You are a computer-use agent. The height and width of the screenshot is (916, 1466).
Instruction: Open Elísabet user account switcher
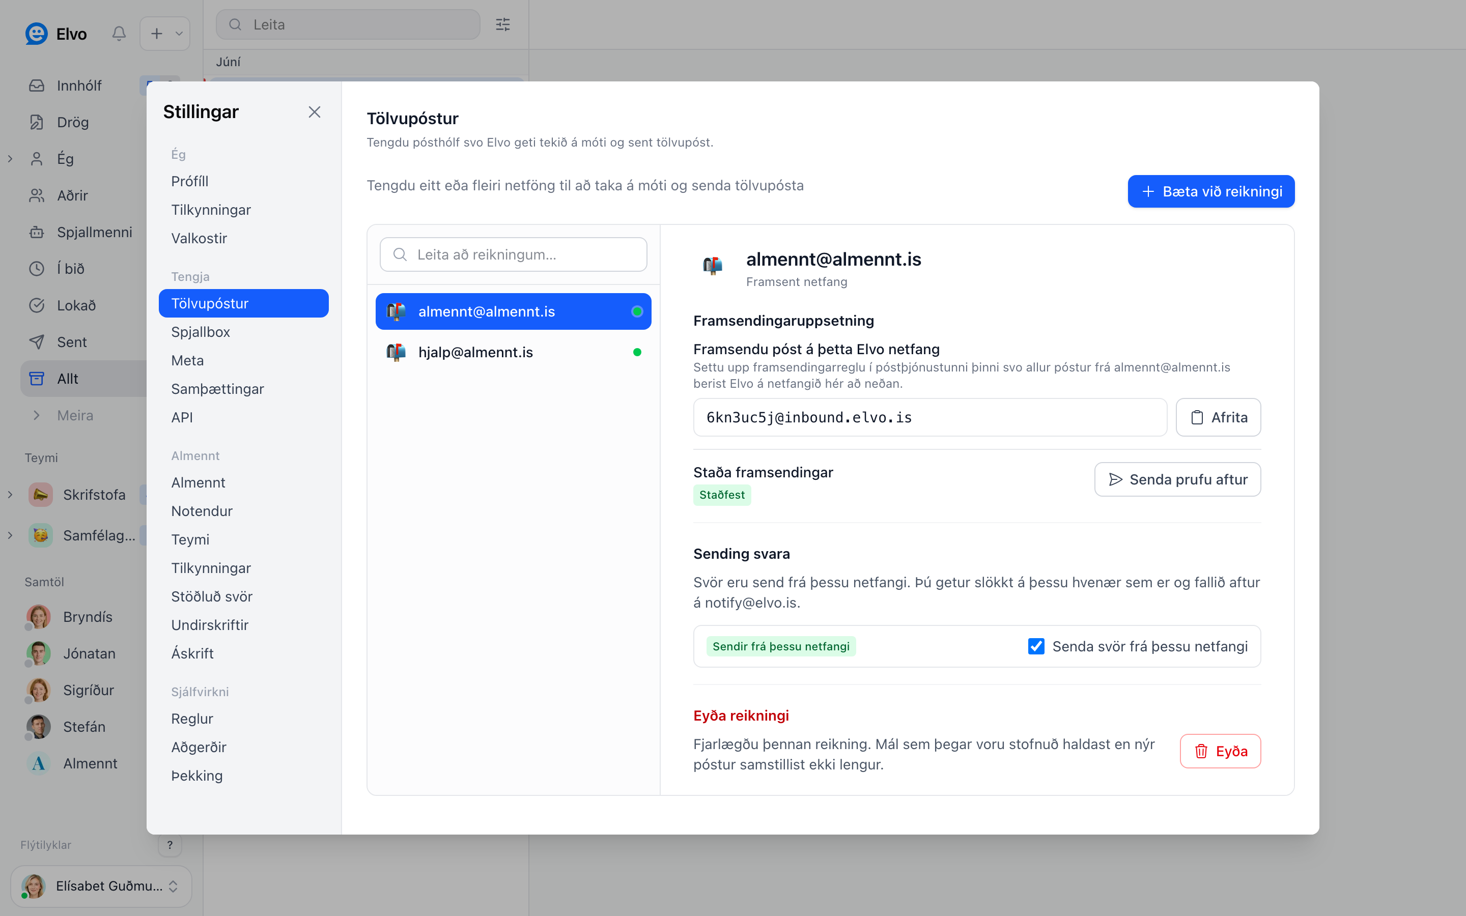click(101, 886)
